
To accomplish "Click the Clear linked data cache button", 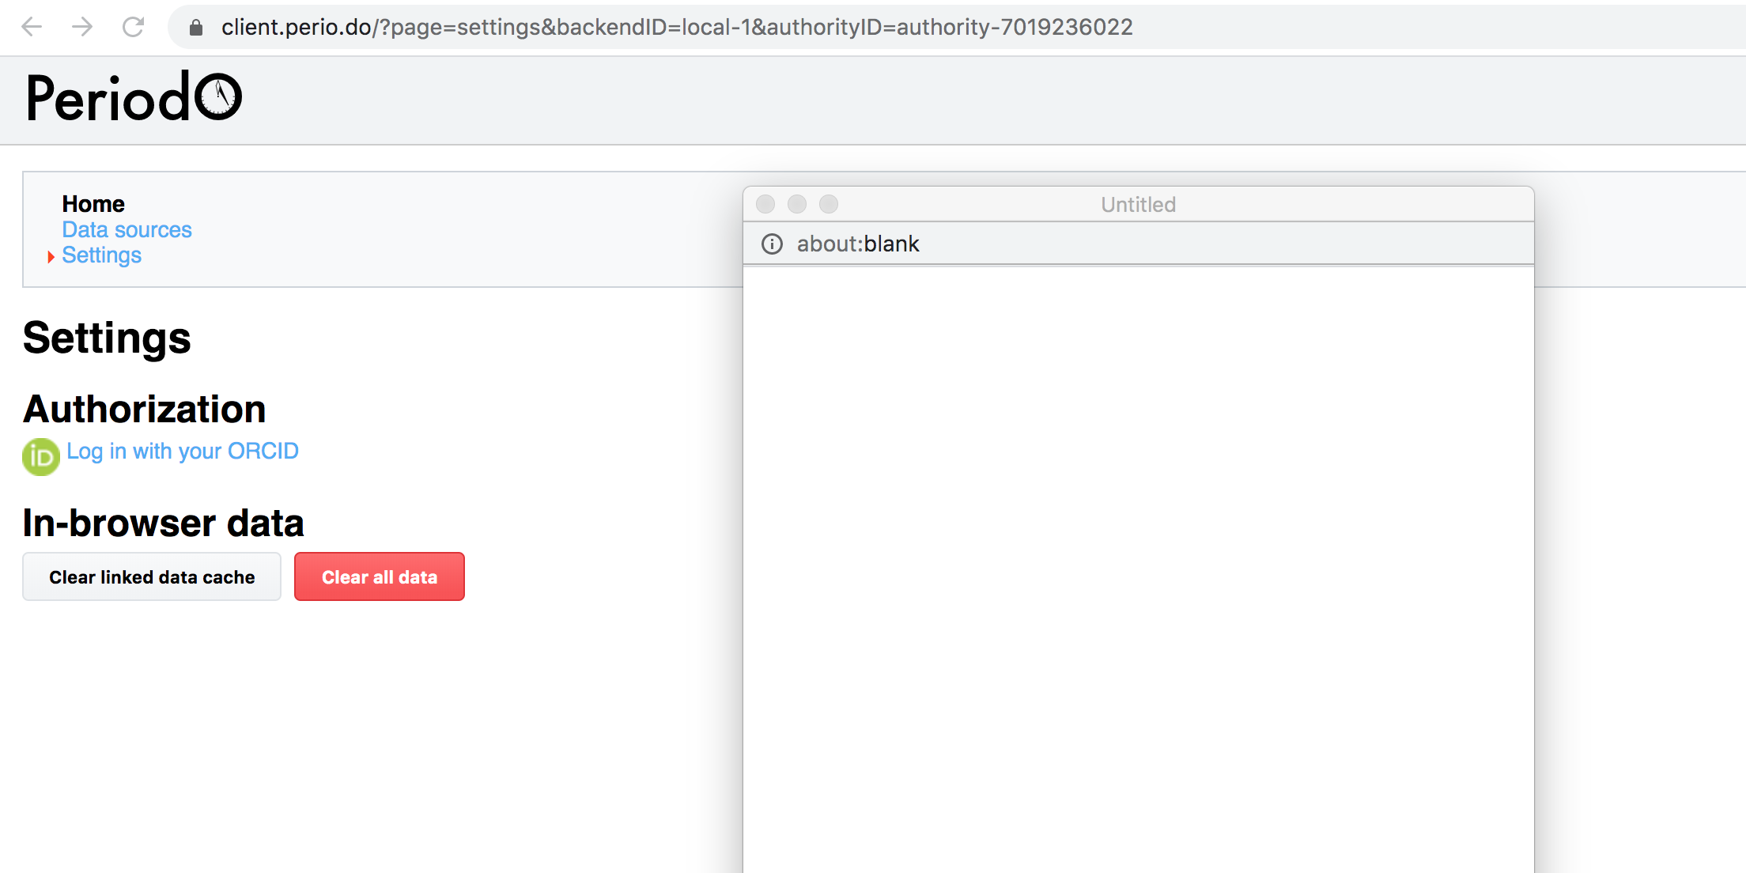I will pos(151,576).
